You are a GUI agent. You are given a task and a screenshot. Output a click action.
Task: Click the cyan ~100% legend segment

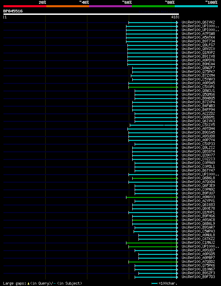[196, 6]
